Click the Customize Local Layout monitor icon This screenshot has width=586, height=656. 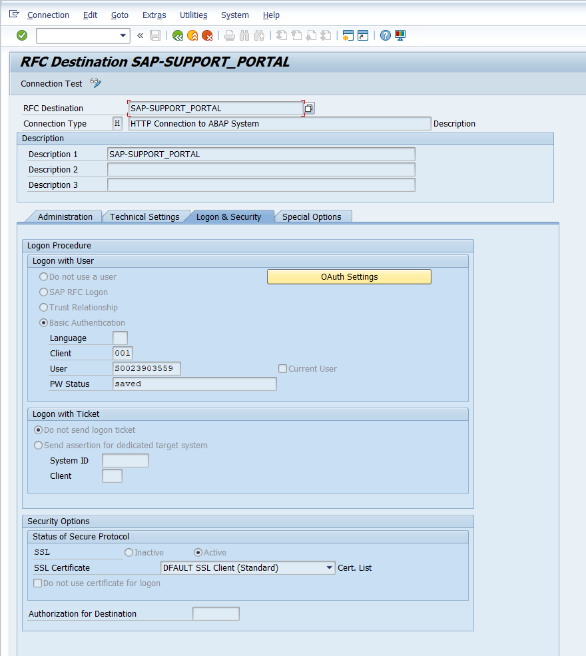(400, 35)
